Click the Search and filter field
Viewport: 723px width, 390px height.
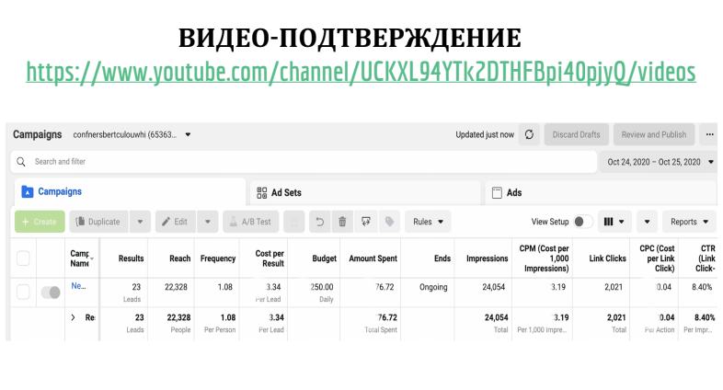(304, 162)
